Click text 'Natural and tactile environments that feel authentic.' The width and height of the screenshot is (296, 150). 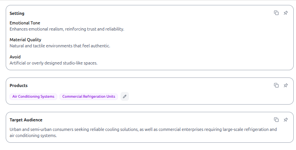click(x=60, y=46)
